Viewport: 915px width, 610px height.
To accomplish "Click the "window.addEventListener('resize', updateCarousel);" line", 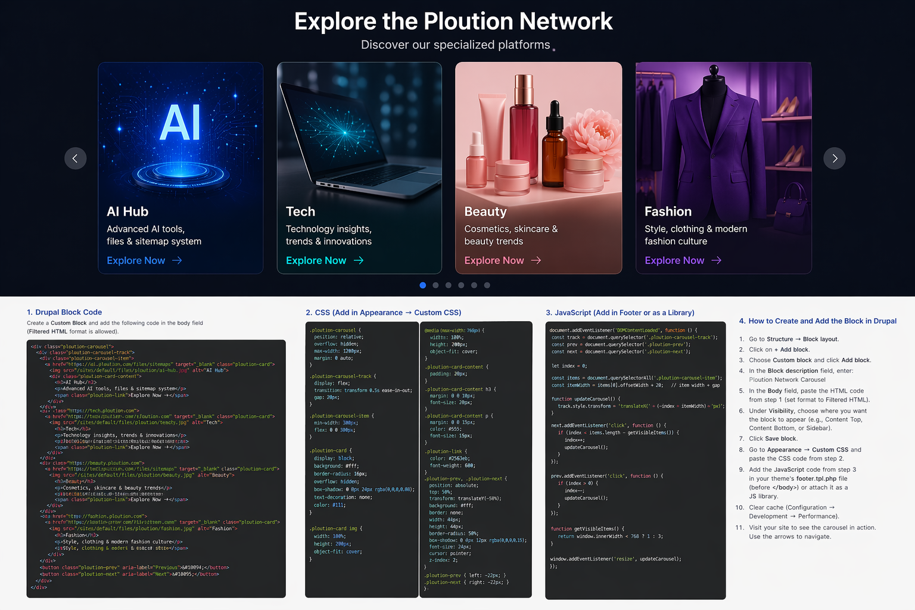I will pos(615,559).
